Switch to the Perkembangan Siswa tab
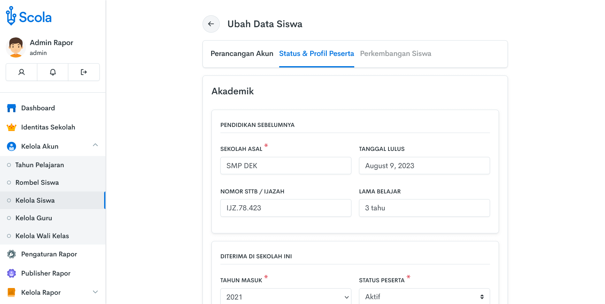The width and height of the screenshot is (605, 304). (395, 54)
